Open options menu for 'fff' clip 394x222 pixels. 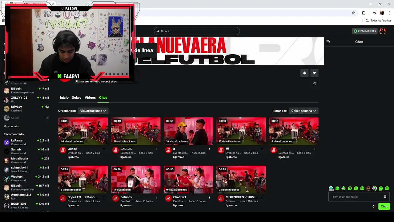(x=262, y=149)
